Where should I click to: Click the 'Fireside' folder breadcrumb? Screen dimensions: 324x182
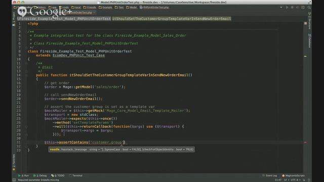(90, 8)
